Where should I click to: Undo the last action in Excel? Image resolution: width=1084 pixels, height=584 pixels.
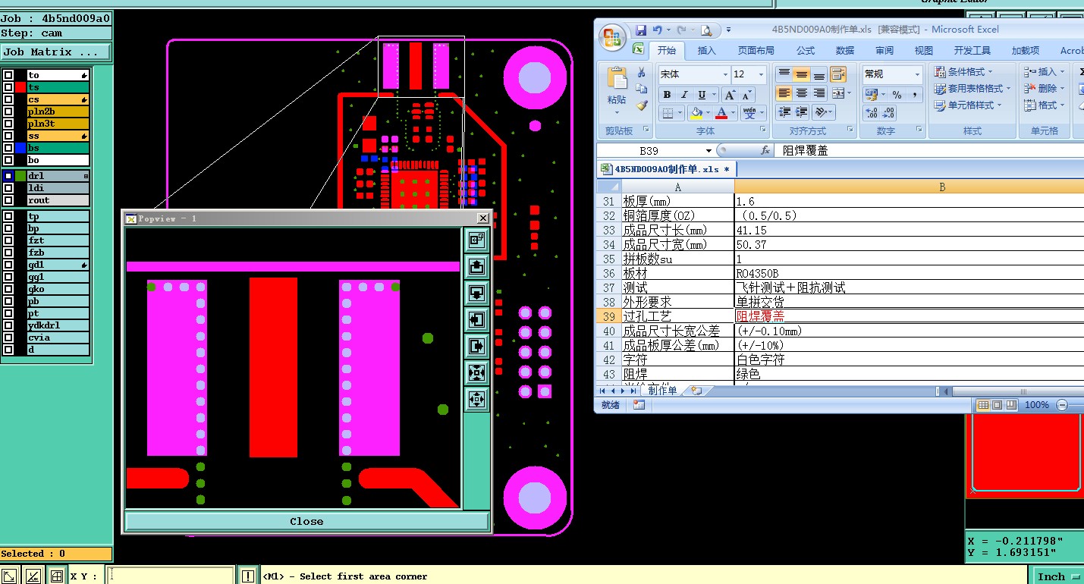click(658, 30)
